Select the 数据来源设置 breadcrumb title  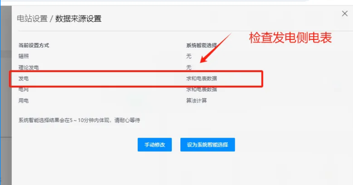click(78, 19)
